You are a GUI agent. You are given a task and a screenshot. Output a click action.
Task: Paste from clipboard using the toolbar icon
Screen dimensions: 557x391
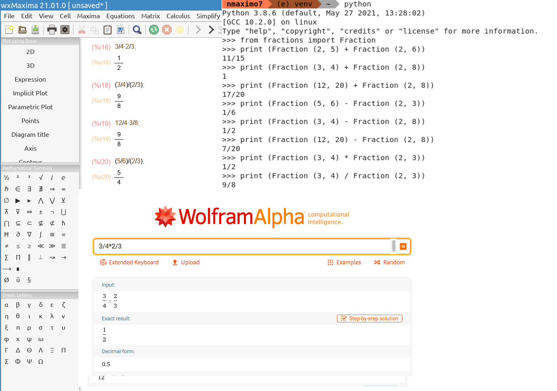[x=108, y=30]
